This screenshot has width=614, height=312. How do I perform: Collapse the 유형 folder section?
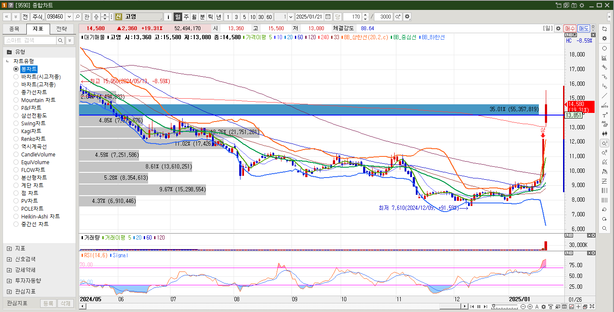(x=9, y=52)
